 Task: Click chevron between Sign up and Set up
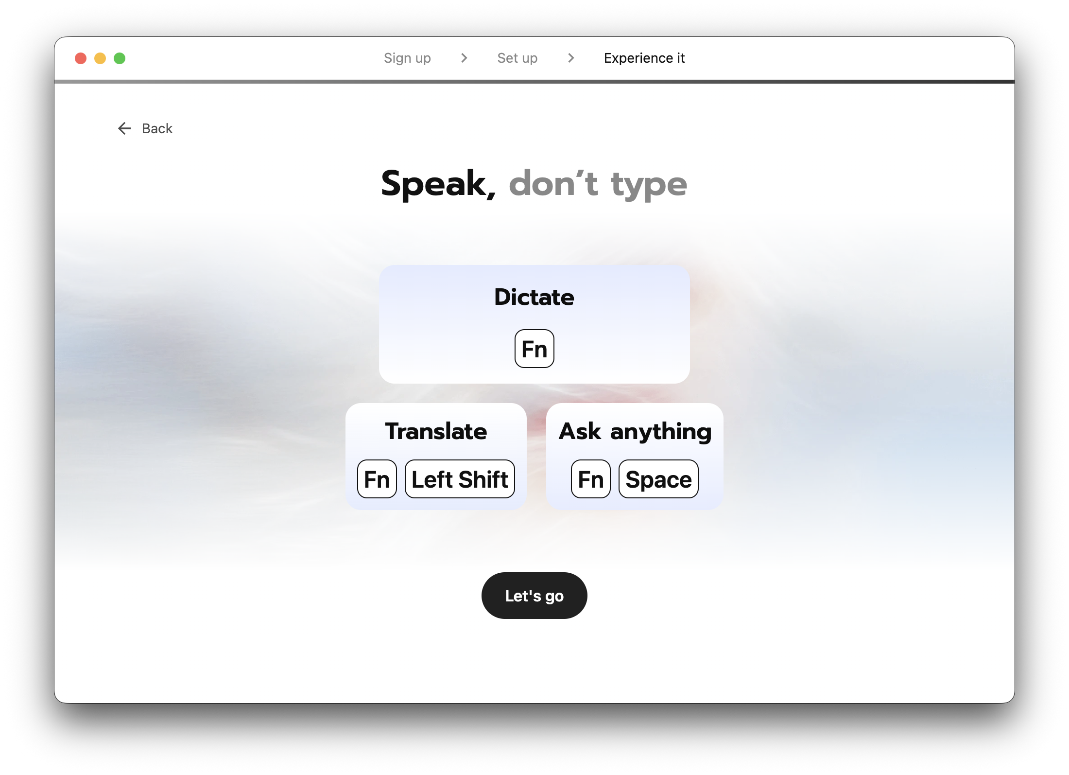pos(464,58)
